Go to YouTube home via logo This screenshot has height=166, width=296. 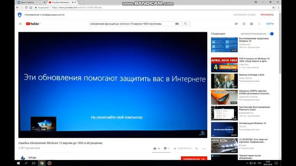click(x=32, y=24)
